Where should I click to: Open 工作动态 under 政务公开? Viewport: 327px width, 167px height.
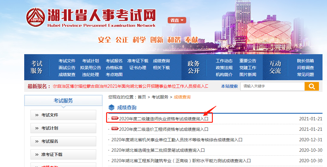(224, 61)
